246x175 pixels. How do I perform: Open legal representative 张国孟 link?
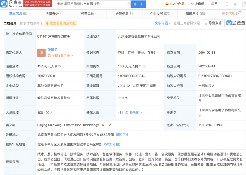tap(52, 50)
